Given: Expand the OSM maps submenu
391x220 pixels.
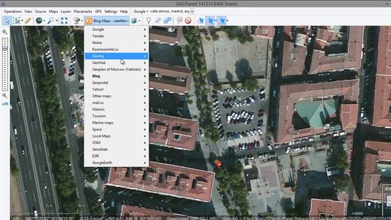Looking at the screenshot, I should 117,142.
